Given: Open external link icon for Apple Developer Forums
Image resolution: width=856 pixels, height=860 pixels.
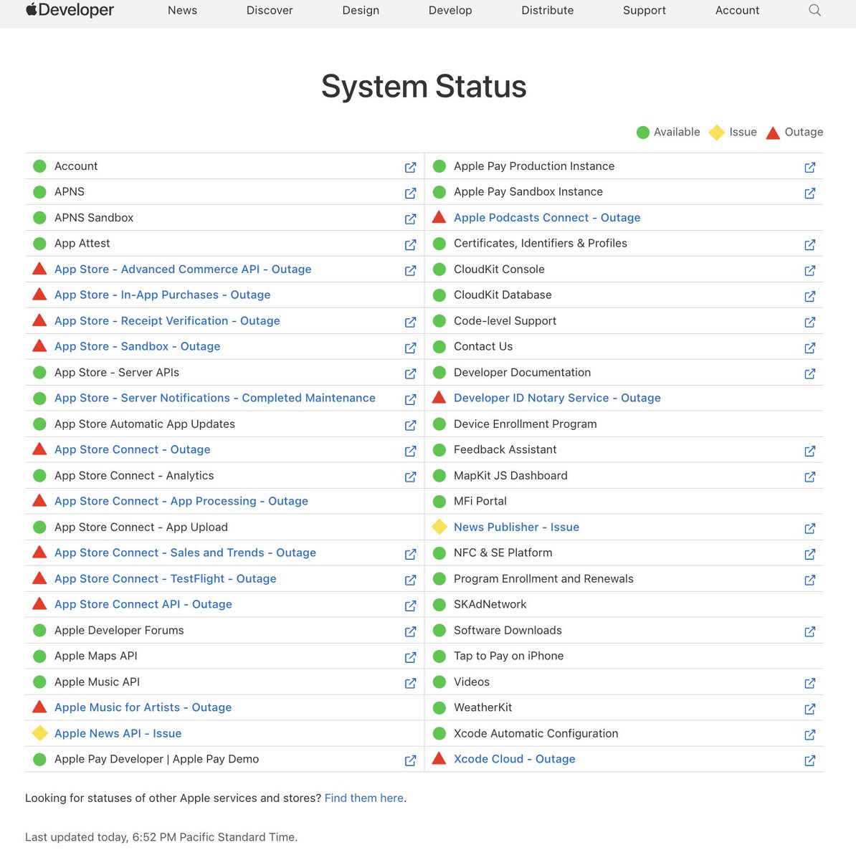Looking at the screenshot, I should tap(410, 631).
